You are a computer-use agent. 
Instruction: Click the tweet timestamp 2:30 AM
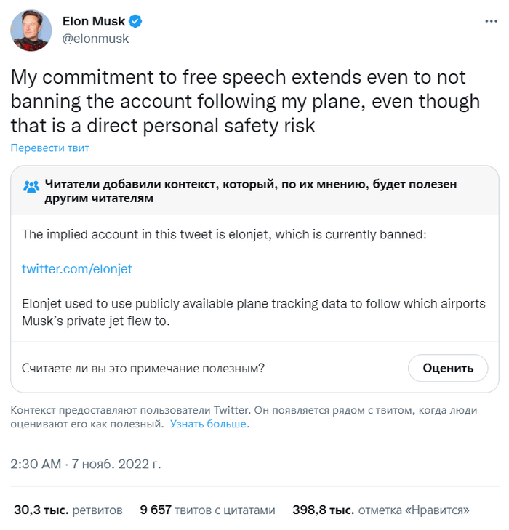tap(35, 463)
